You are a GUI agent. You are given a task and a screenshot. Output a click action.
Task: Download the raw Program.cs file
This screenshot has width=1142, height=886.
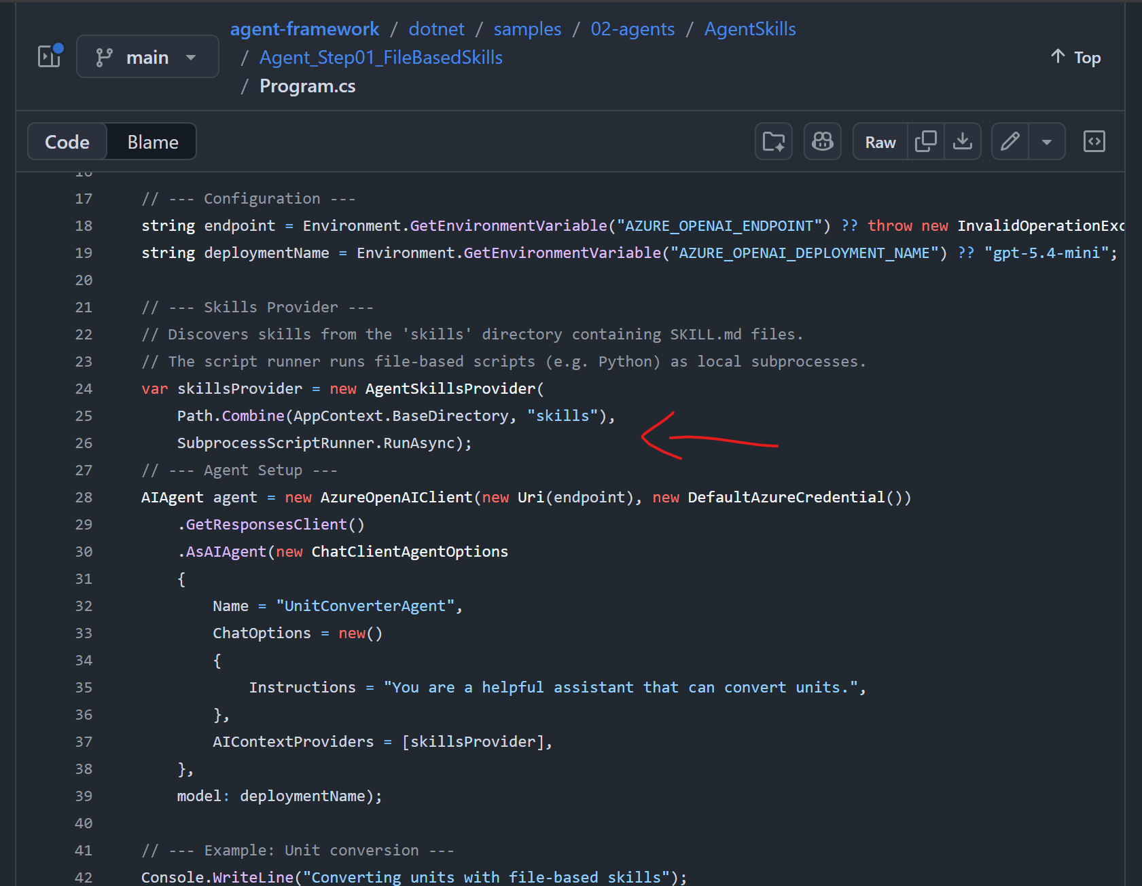pyautogui.click(x=963, y=141)
